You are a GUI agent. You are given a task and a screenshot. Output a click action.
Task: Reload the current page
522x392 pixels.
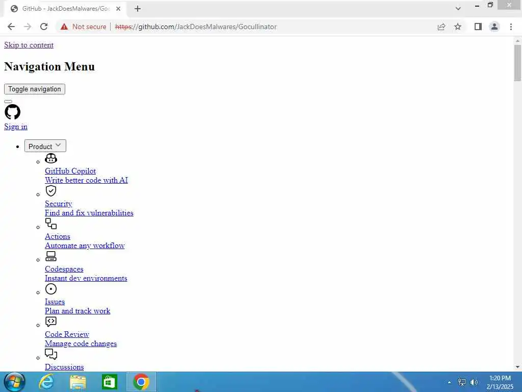pos(44,27)
